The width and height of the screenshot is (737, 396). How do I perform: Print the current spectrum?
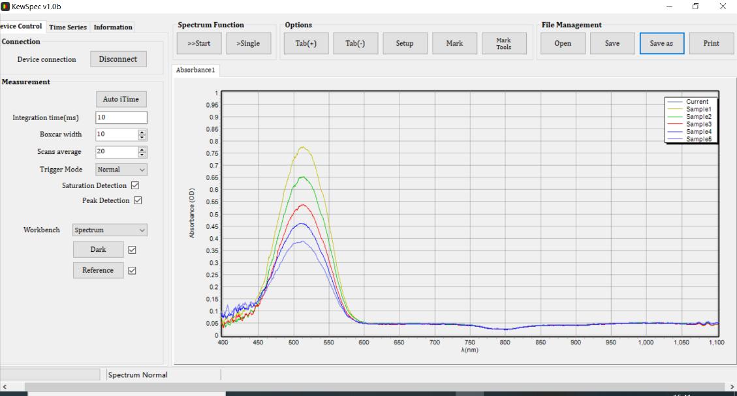(711, 44)
